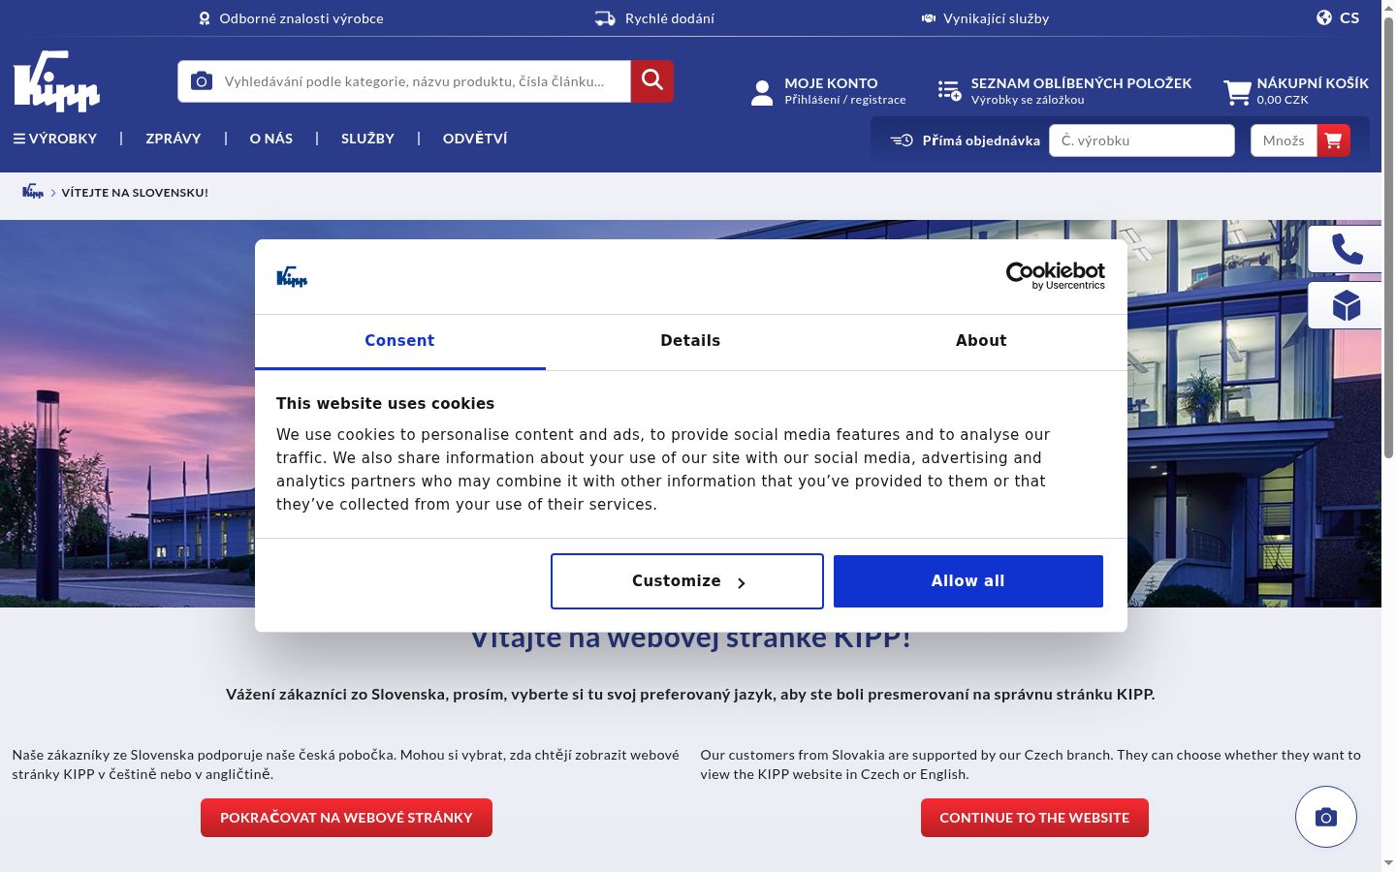Open the Výrobky hamburger menu
This screenshot has height=872, width=1396.
point(55,139)
